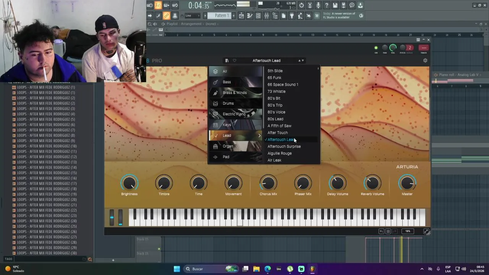Click the plugin VOL knob

pos(393,48)
